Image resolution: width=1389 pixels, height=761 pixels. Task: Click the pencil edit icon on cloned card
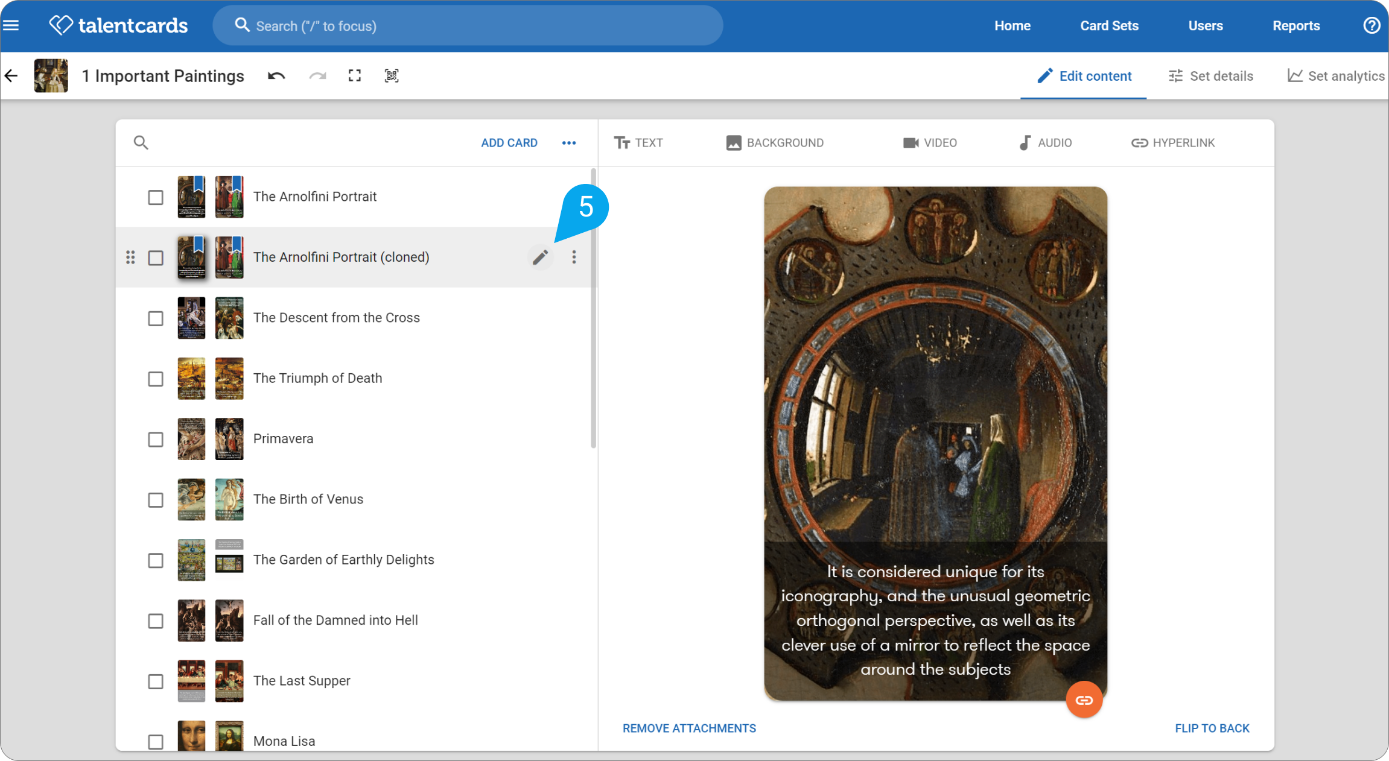[540, 257]
